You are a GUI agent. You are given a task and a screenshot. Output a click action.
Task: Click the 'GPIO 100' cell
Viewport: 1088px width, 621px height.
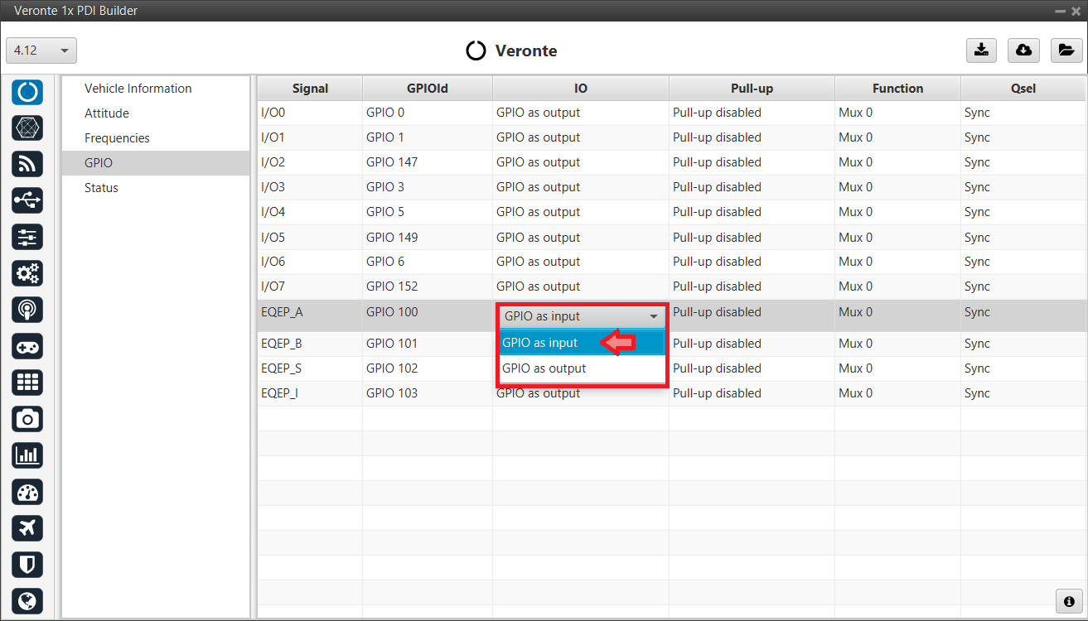coord(428,315)
